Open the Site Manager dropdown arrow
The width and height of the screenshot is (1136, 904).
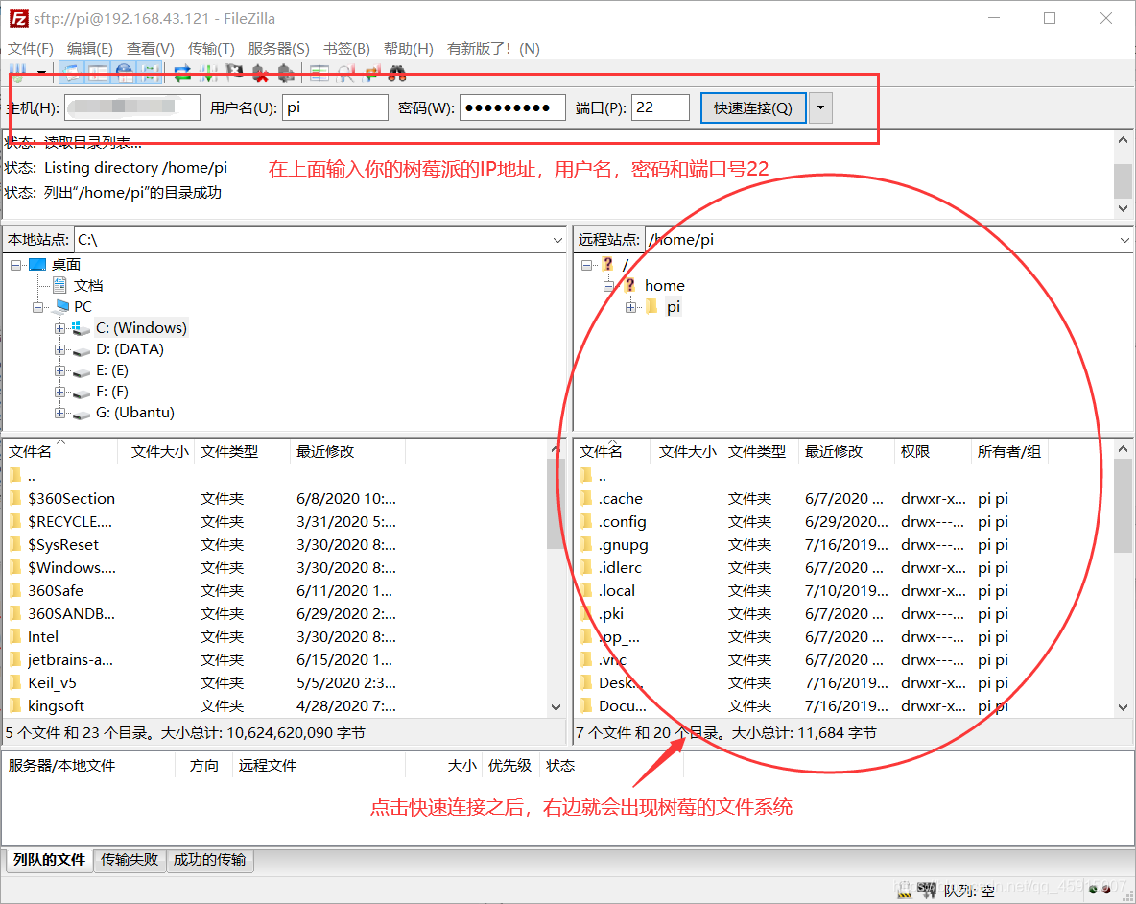[41, 72]
